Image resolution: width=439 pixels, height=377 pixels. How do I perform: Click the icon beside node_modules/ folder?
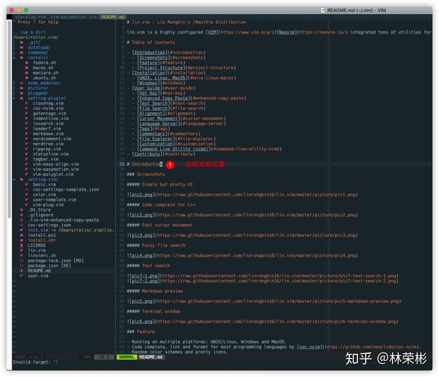point(21,82)
